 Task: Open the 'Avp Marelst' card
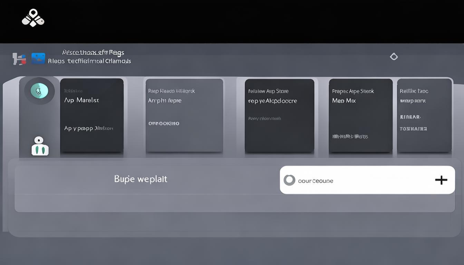[92, 115]
